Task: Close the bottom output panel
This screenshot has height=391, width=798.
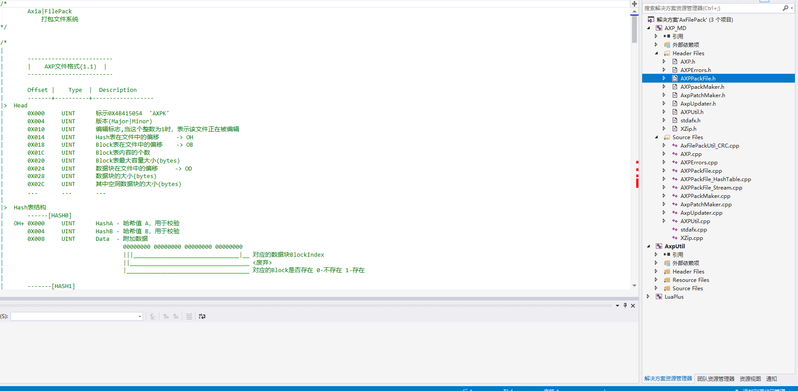Action: point(633,305)
